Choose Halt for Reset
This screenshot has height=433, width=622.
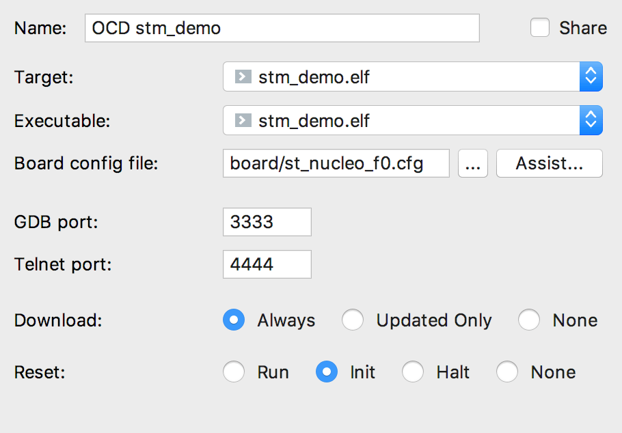(x=413, y=372)
